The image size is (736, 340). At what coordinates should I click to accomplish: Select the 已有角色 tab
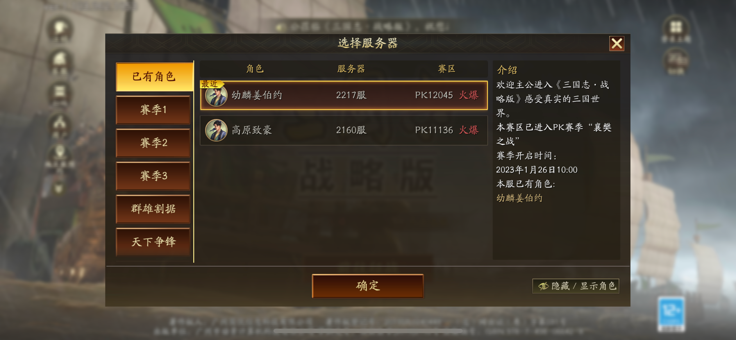[x=154, y=77]
